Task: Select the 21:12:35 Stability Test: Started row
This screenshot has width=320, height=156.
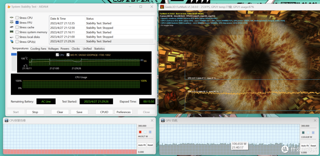Action: point(101,23)
